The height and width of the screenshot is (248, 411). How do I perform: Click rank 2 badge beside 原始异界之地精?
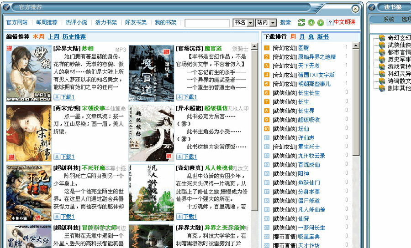(x=267, y=57)
